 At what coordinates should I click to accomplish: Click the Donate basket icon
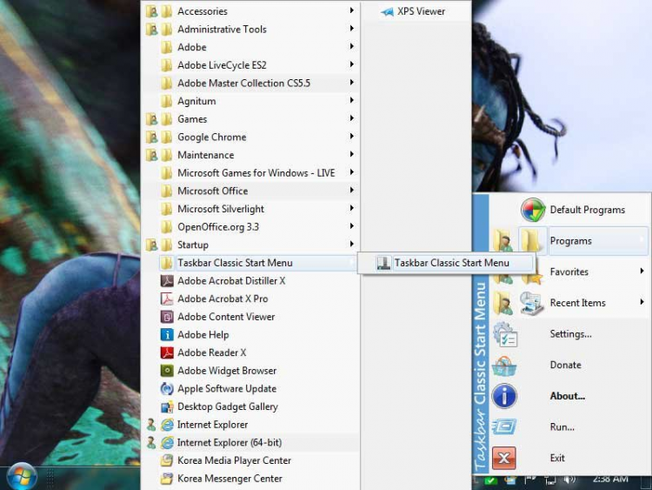coord(504,366)
